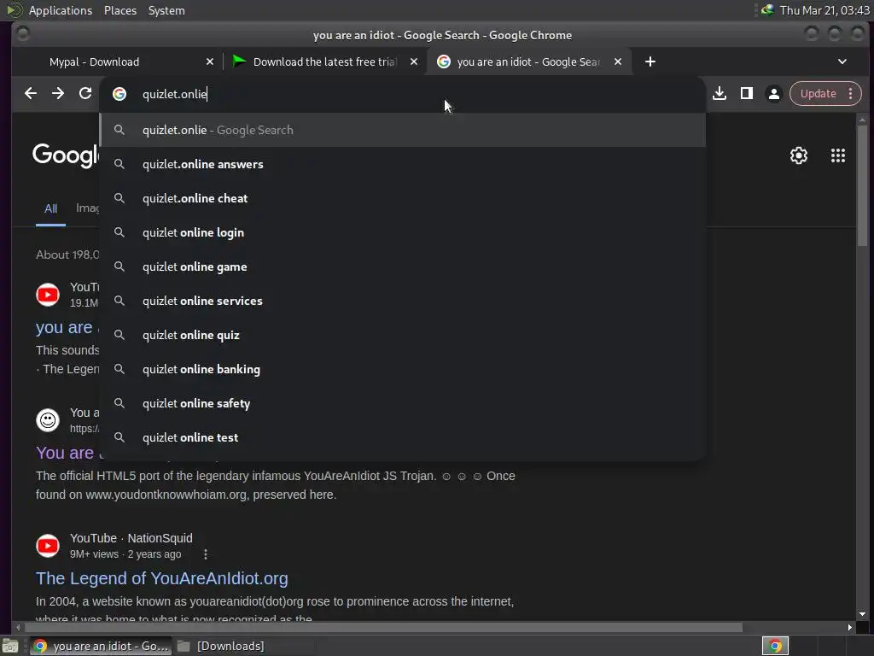
Task: Click the horizontal page scrollbar
Action: [383, 628]
